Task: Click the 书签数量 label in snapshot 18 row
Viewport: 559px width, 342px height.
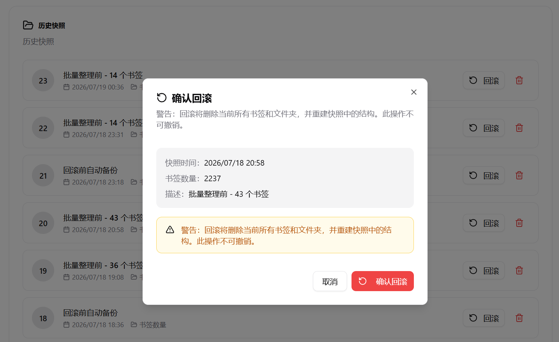Action: pos(153,325)
